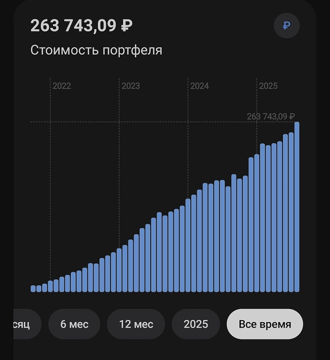This screenshot has width=330, height=360.
Task: Click the bar on the 2023 dashed line
Action: 119,270
